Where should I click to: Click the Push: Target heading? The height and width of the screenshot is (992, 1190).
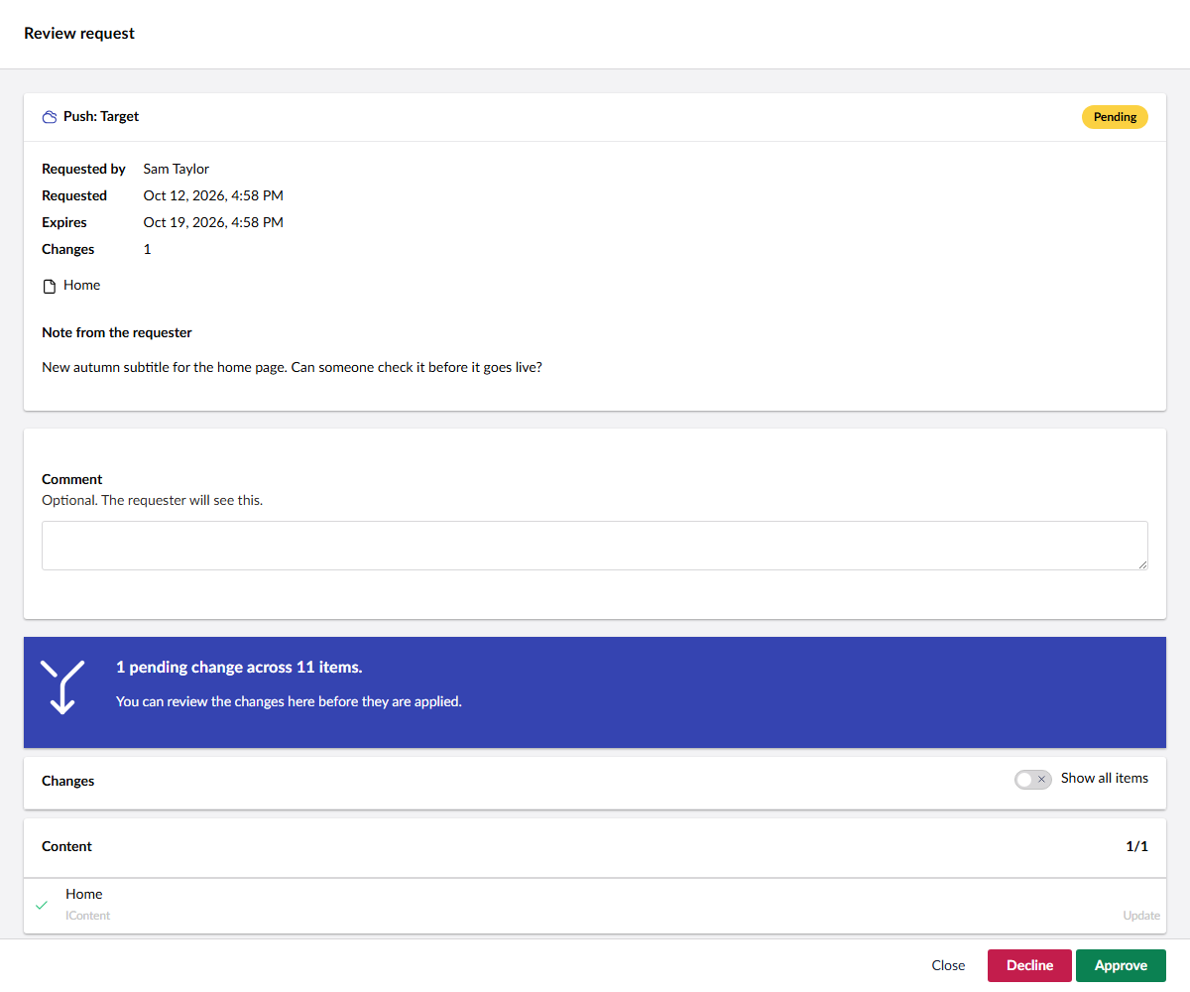[x=101, y=117]
